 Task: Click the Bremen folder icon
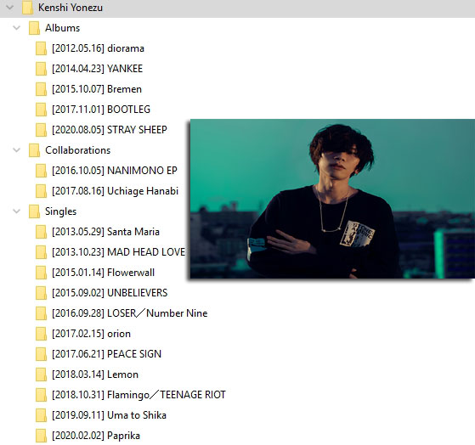click(41, 89)
